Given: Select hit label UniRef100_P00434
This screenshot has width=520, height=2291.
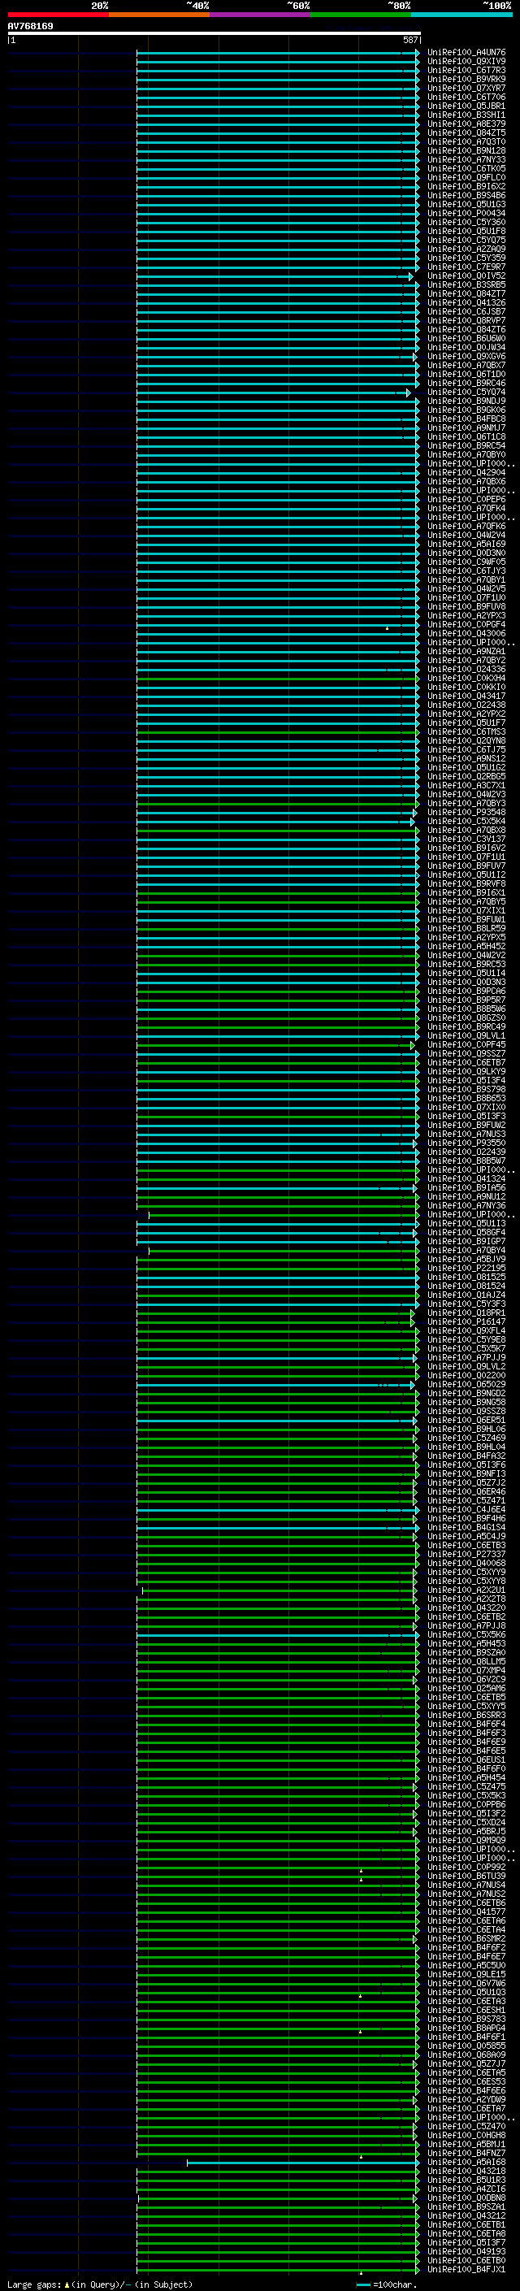Looking at the screenshot, I should pos(466,214).
